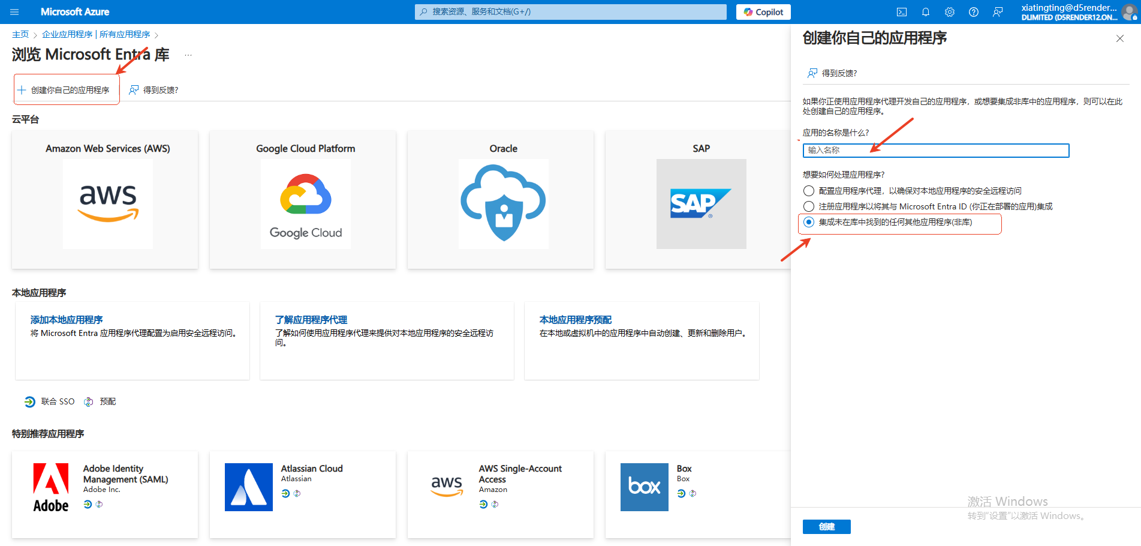This screenshot has width=1141, height=546.
Task: Click the 预配 legend icon
Action: (89, 402)
